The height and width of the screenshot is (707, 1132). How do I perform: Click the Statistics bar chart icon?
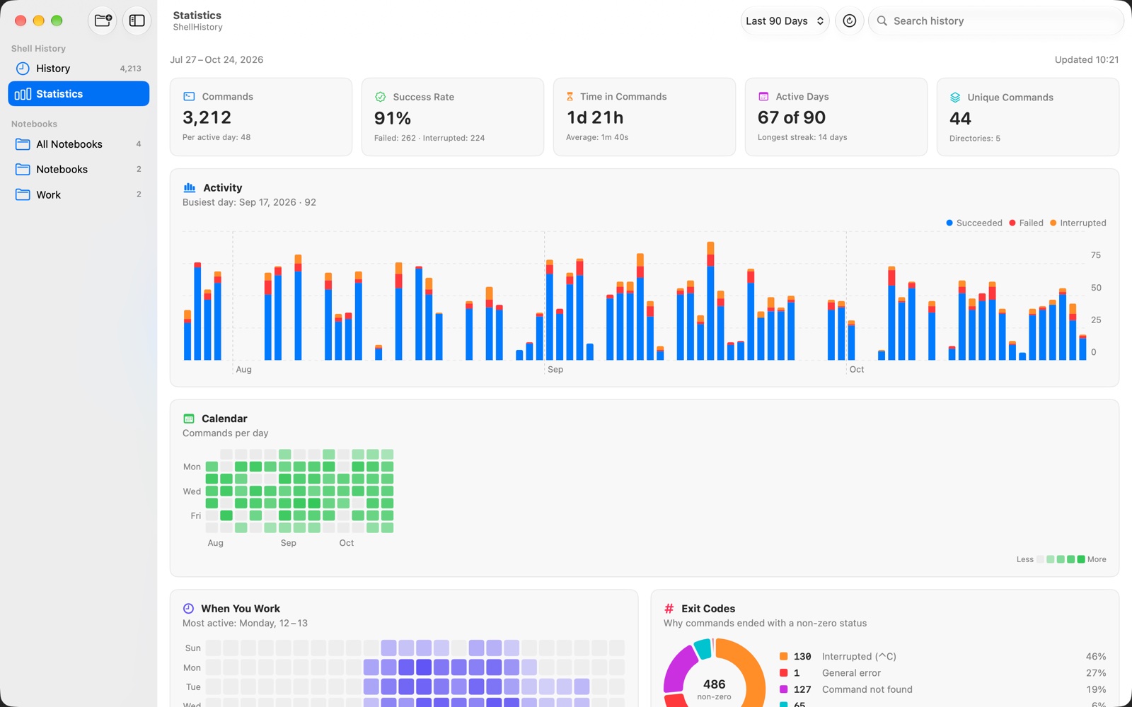coord(23,94)
